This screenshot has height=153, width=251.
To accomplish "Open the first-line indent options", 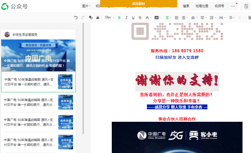I will pyautogui.click(x=185, y=18).
